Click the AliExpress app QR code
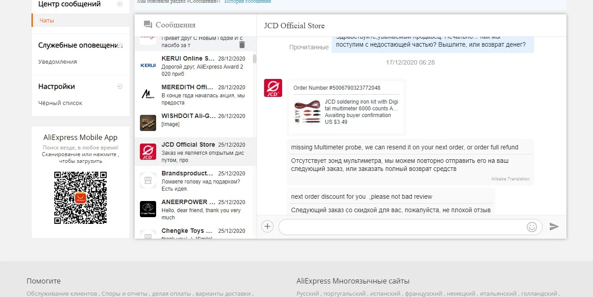Screen dimensions: 593x297 click(x=81, y=198)
